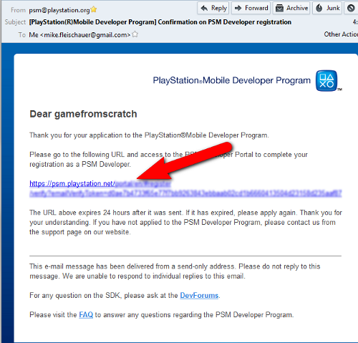This screenshot has height=343, width=358.
Task: Click the email subject line text
Action: pyautogui.click(x=160, y=22)
